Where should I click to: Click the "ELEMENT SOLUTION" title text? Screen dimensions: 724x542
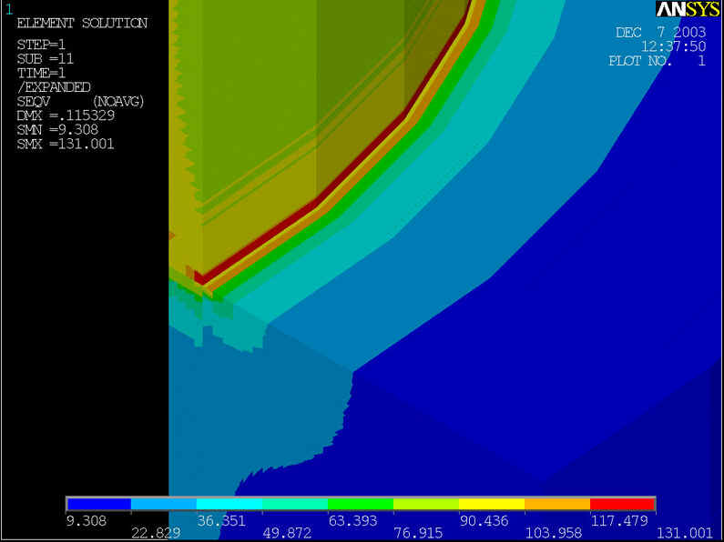[x=82, y=23]
